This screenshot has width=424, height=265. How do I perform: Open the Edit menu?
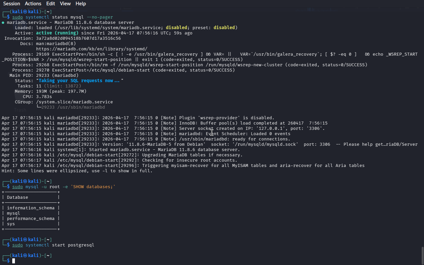(x=51, y=4)
